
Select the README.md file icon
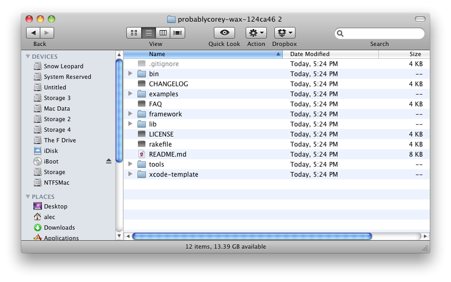[142, 154]
